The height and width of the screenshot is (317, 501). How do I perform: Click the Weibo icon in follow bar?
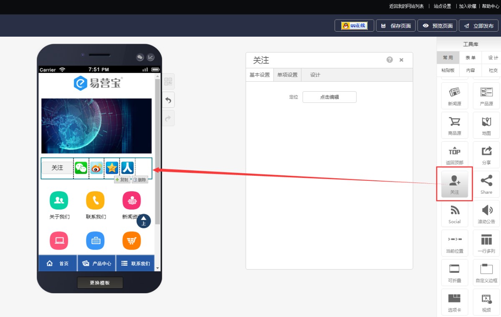pos(96,168)
